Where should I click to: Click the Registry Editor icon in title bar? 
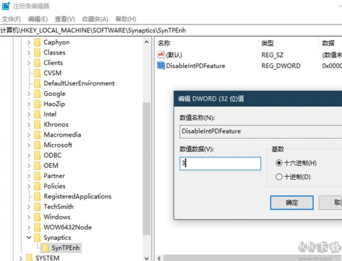(5, 6)
